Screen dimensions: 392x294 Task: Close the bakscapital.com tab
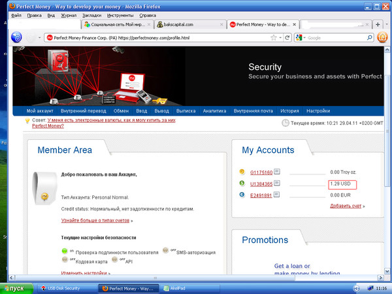[x=221, y=25]
